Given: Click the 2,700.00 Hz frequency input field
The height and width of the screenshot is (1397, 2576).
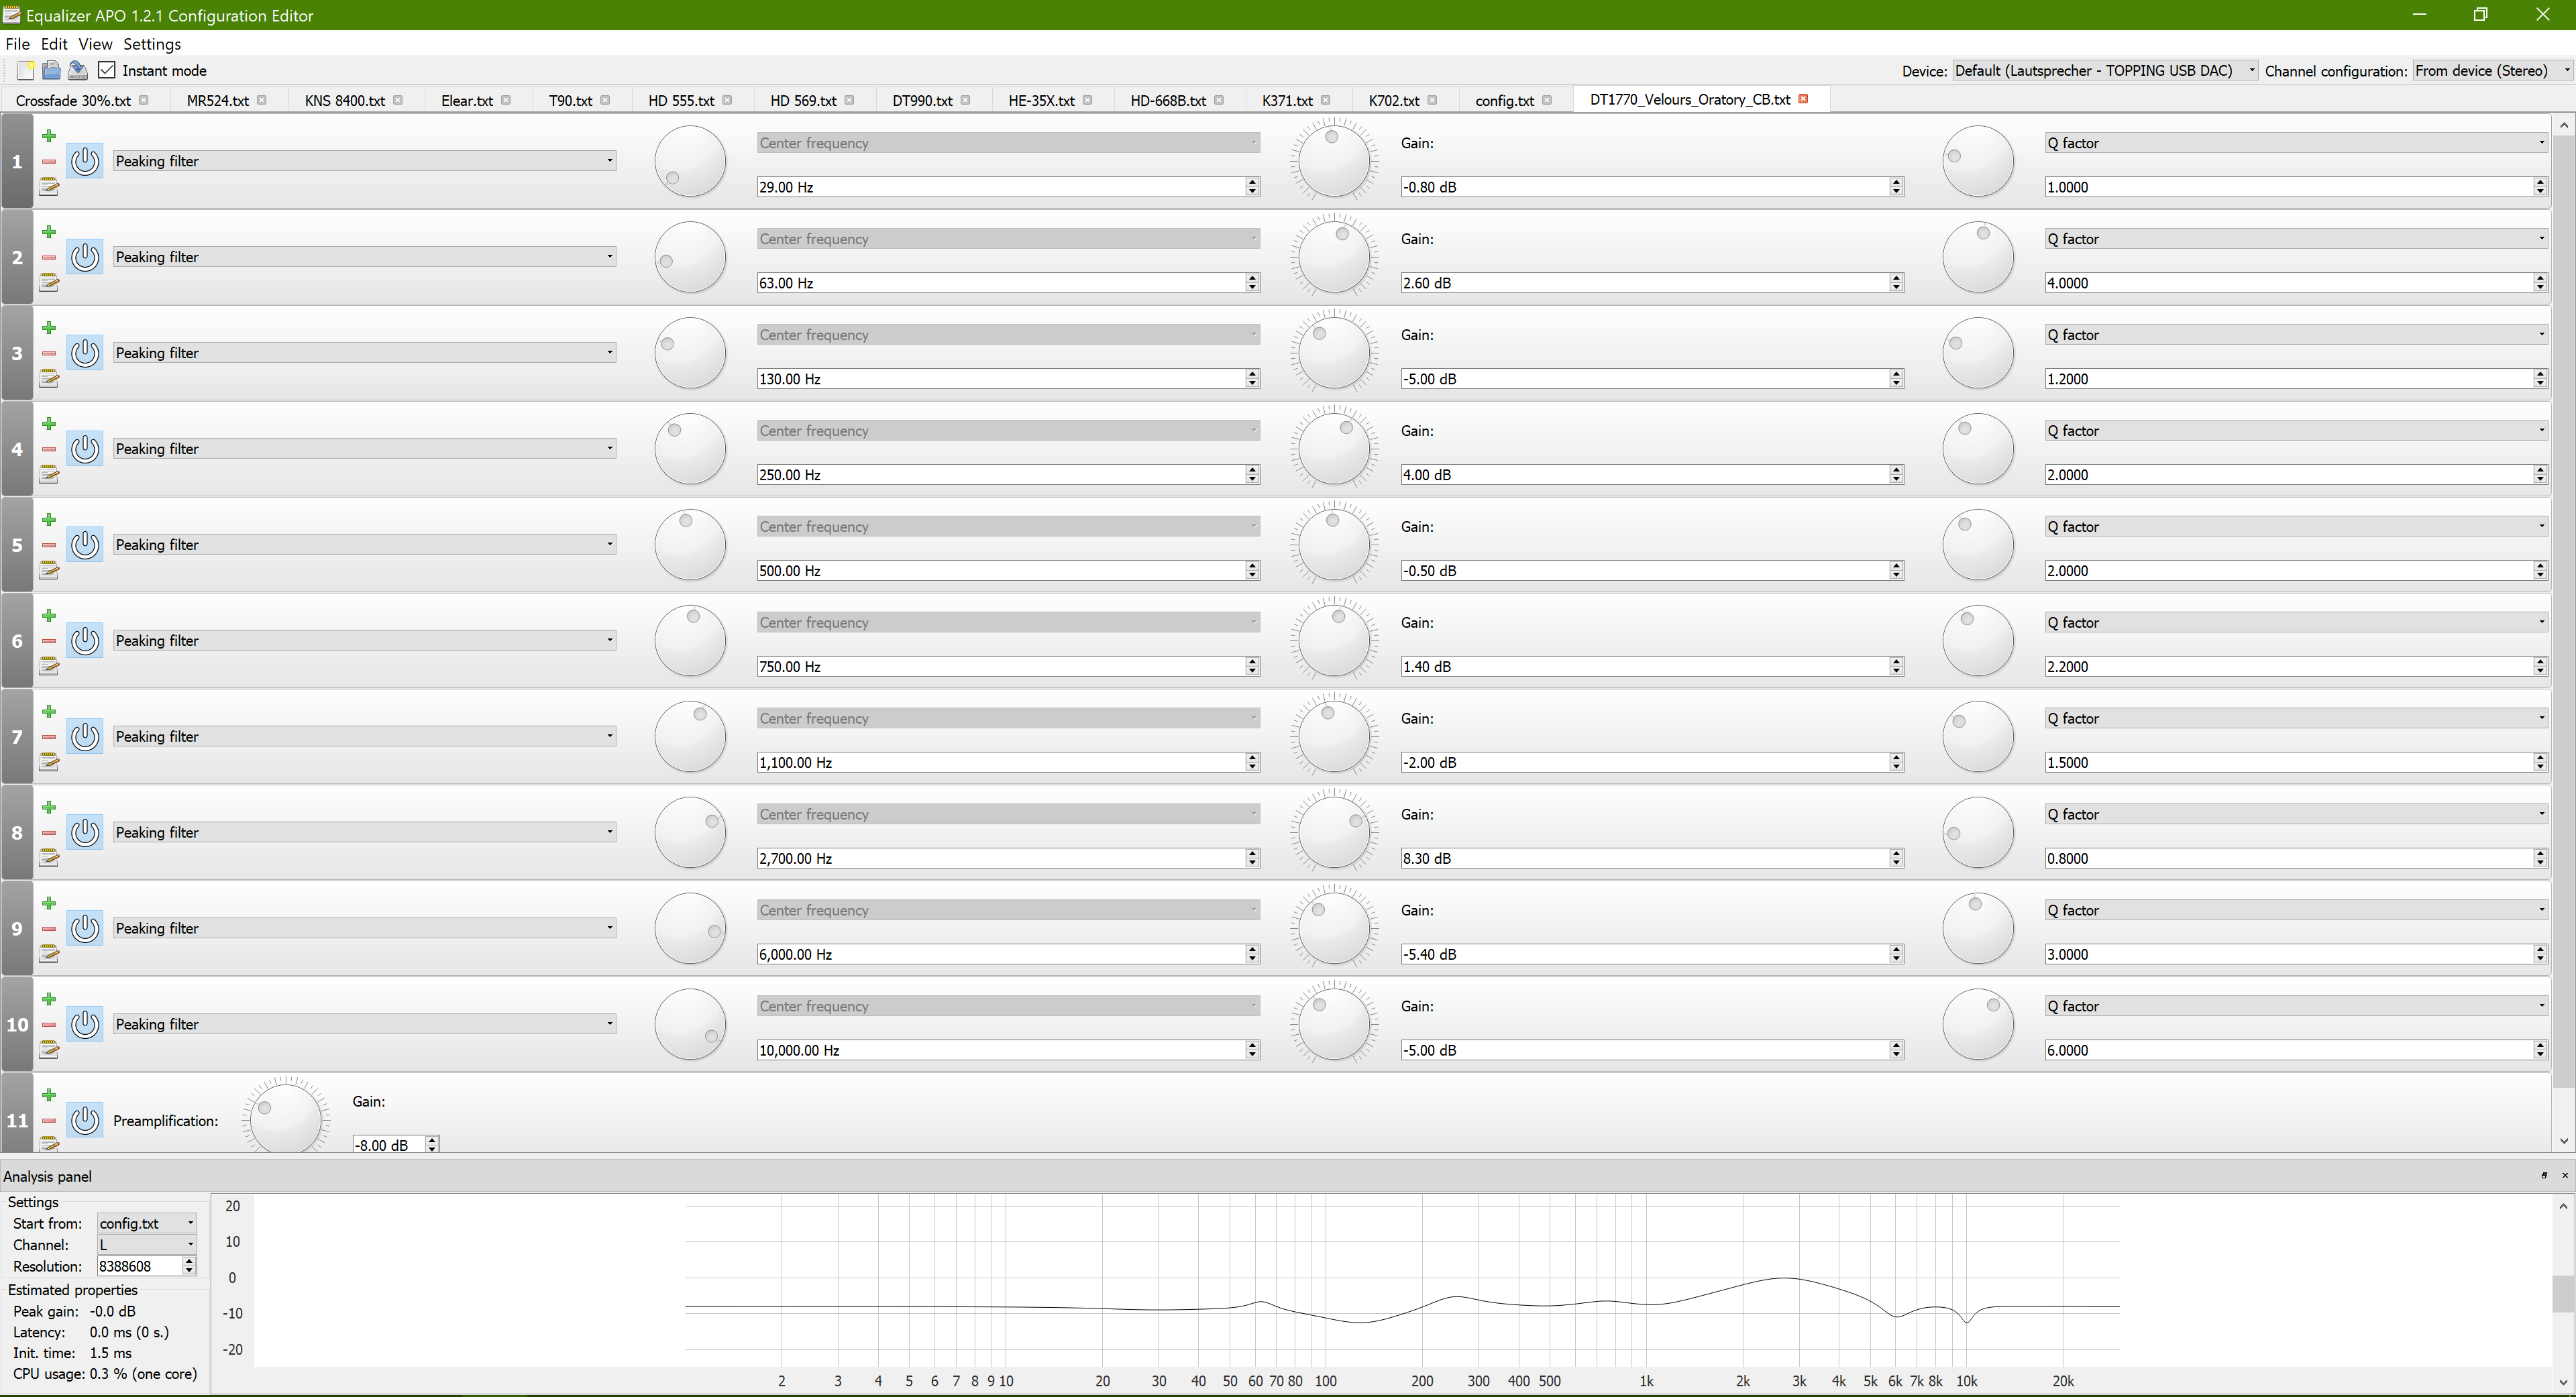Looking at the screenshot, I should coord(1000,858).
